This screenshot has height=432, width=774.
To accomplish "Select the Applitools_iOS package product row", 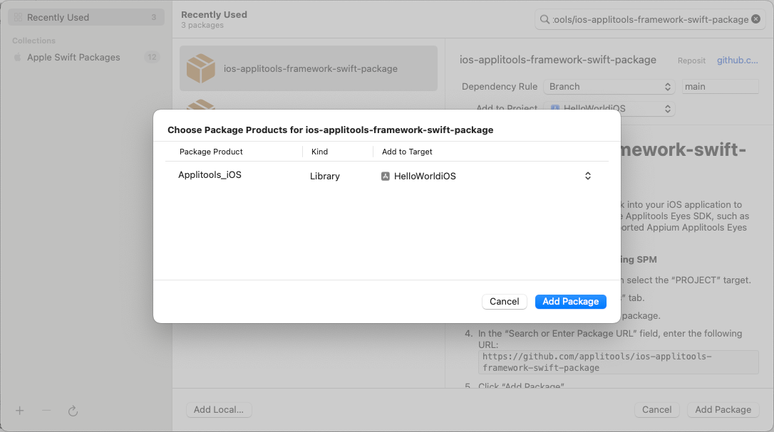I will pyautogui.click(x=210, y=175).
